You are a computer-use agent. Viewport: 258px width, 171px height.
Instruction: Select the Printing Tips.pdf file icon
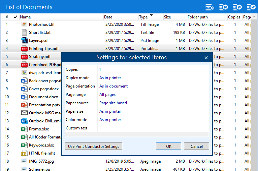24,49
